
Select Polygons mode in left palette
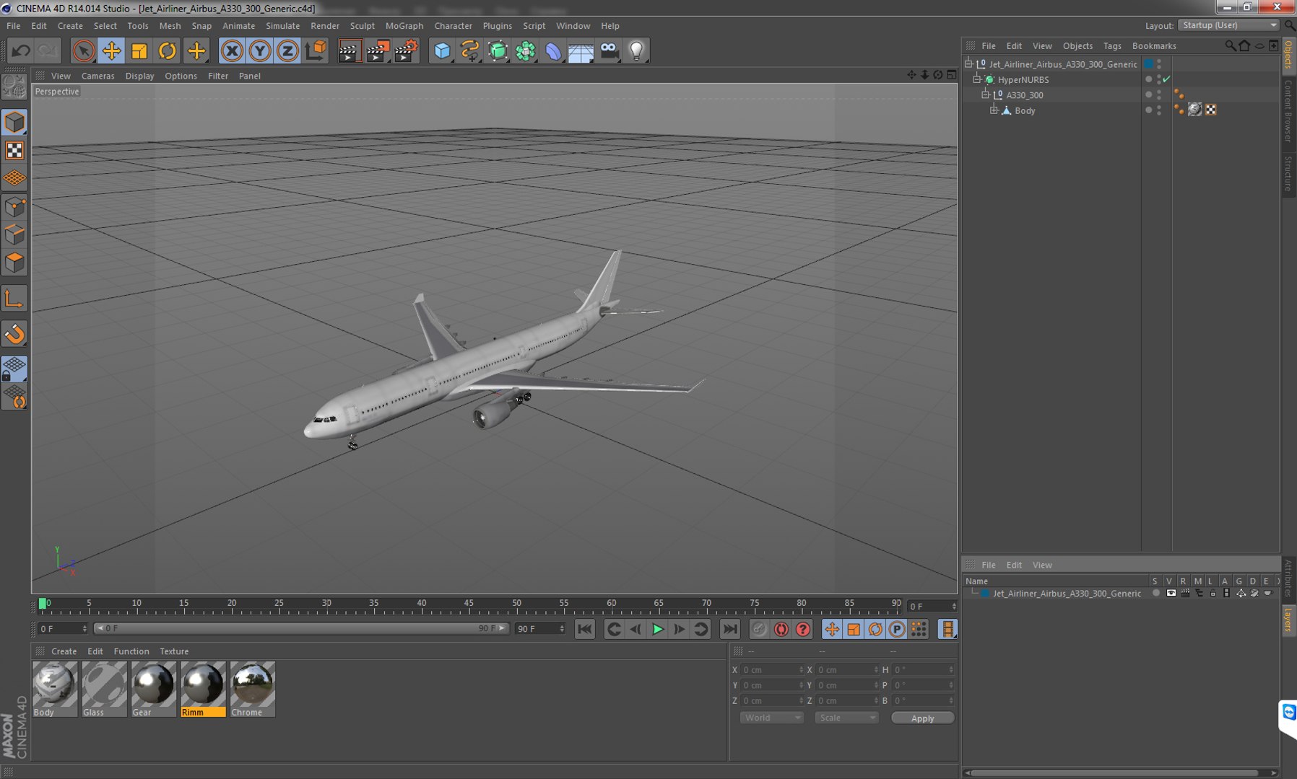tap(14, 263)
